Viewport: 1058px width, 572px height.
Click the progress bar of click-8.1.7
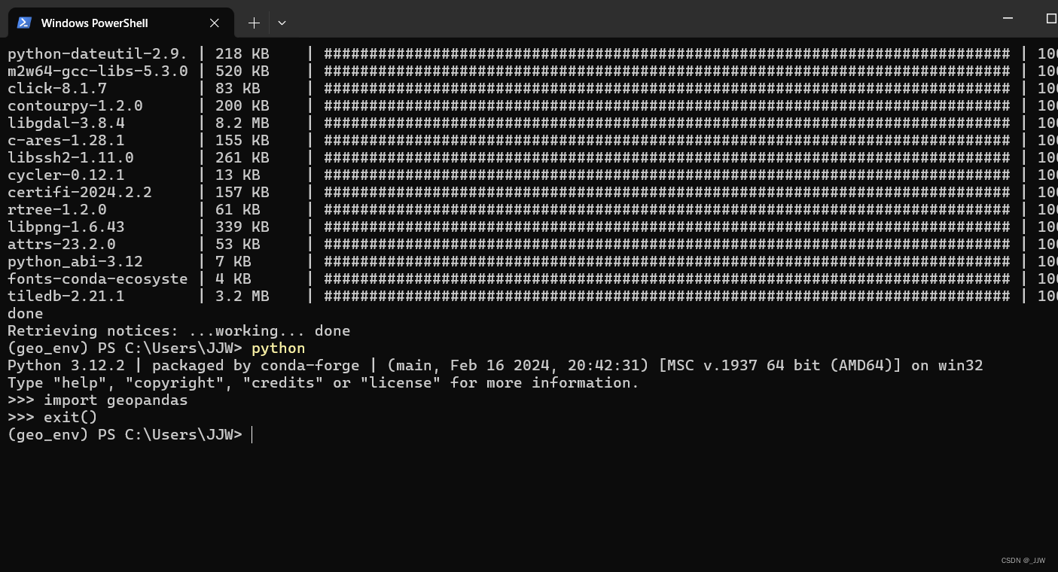point(667,88)
